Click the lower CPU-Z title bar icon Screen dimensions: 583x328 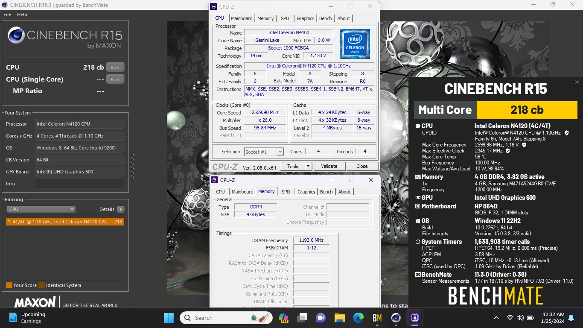215,180
